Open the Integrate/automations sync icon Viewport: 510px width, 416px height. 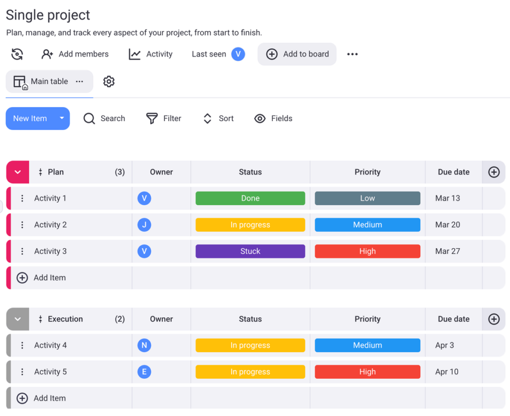pos(17,54)
